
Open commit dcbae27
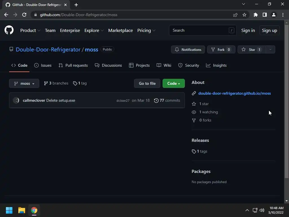(123, 101)
